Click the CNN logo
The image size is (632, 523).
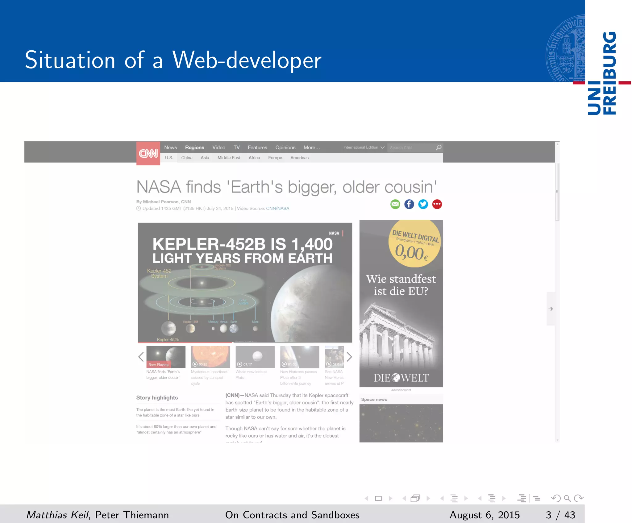pyautogui.click(x=148, y=153)
